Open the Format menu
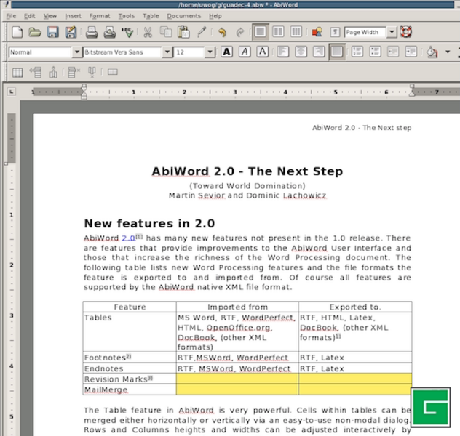Screen dimensions: 460x436 point(99,15)
